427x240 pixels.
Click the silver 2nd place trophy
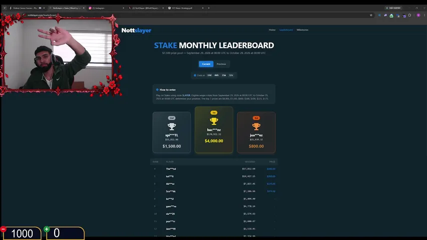(x=172, y=126)
